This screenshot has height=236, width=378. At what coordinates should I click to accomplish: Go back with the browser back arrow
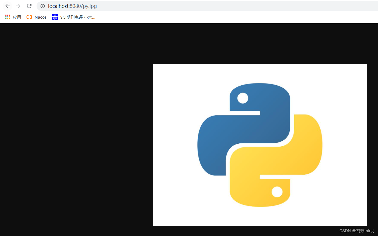point(8,6)
